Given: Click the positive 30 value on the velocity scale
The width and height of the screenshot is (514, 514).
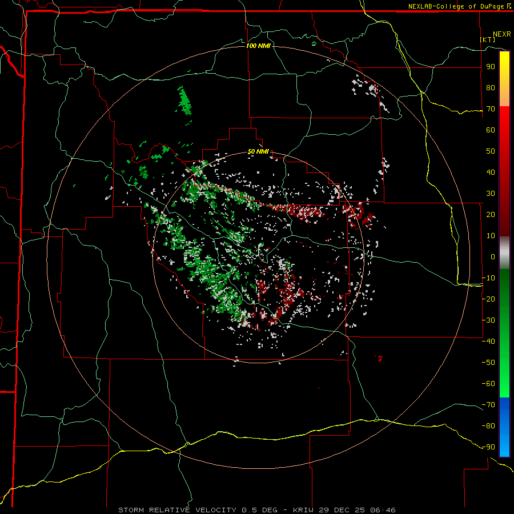Looking at the screenshot, I should coord(491,194).
